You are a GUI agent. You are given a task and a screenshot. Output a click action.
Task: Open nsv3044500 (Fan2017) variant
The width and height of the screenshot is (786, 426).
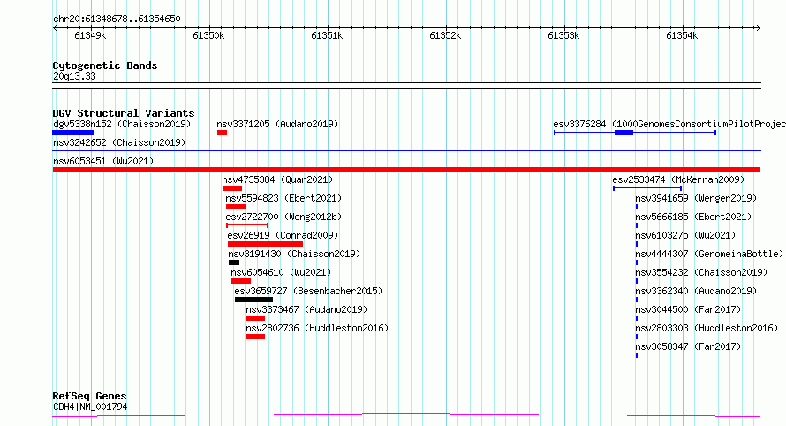pyautogui.click(x=688, y=309)
